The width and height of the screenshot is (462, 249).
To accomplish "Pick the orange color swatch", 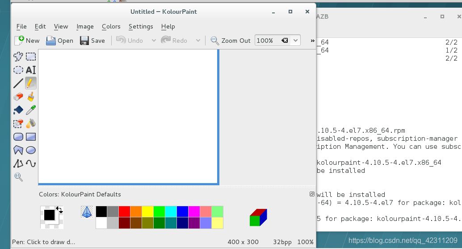I will [136, 212].
